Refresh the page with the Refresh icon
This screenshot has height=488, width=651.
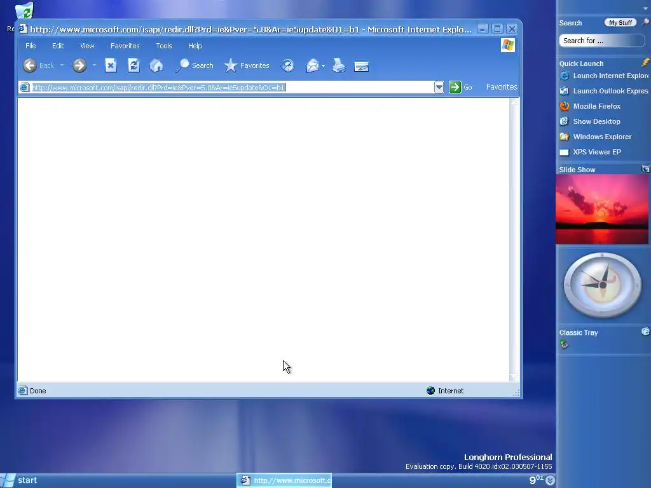coord(134,65)
